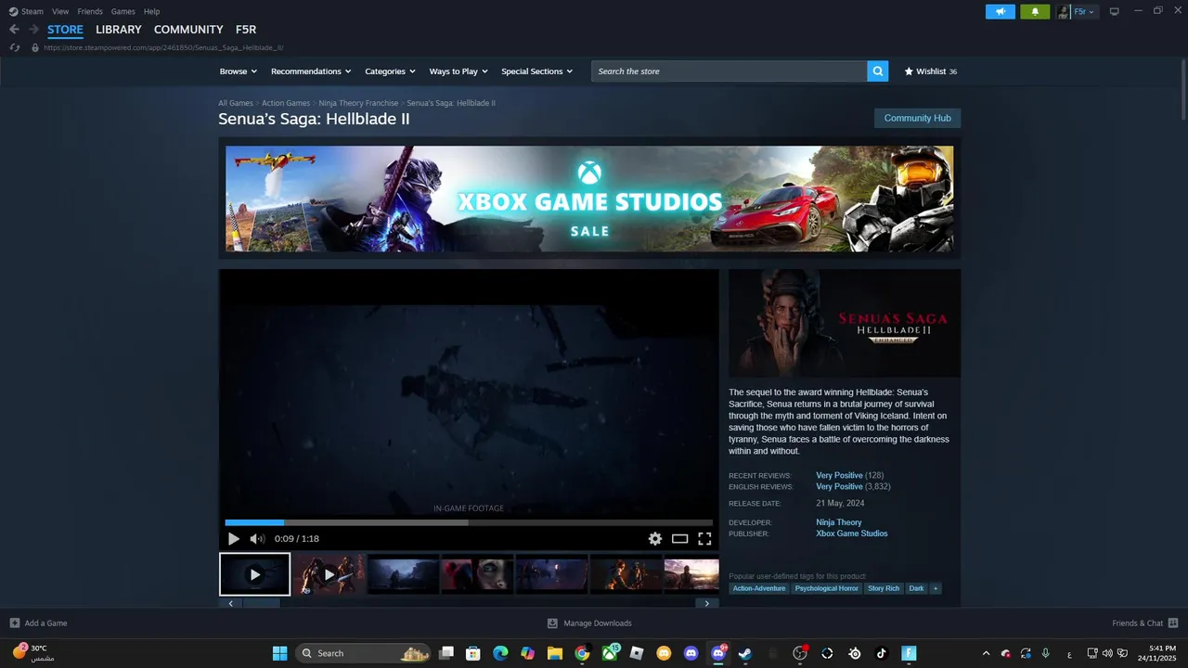Open Xbox app from the taskbar

pos(610,653)
